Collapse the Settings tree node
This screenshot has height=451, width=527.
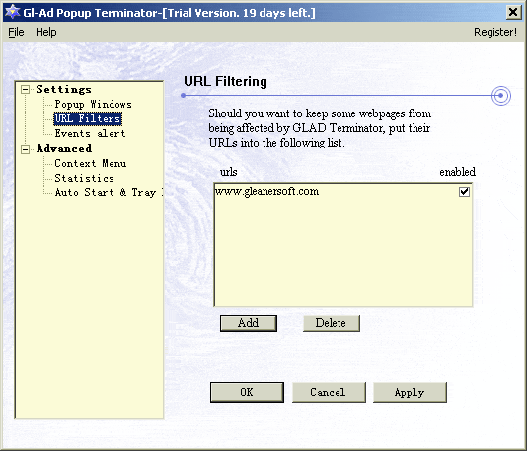26,90
